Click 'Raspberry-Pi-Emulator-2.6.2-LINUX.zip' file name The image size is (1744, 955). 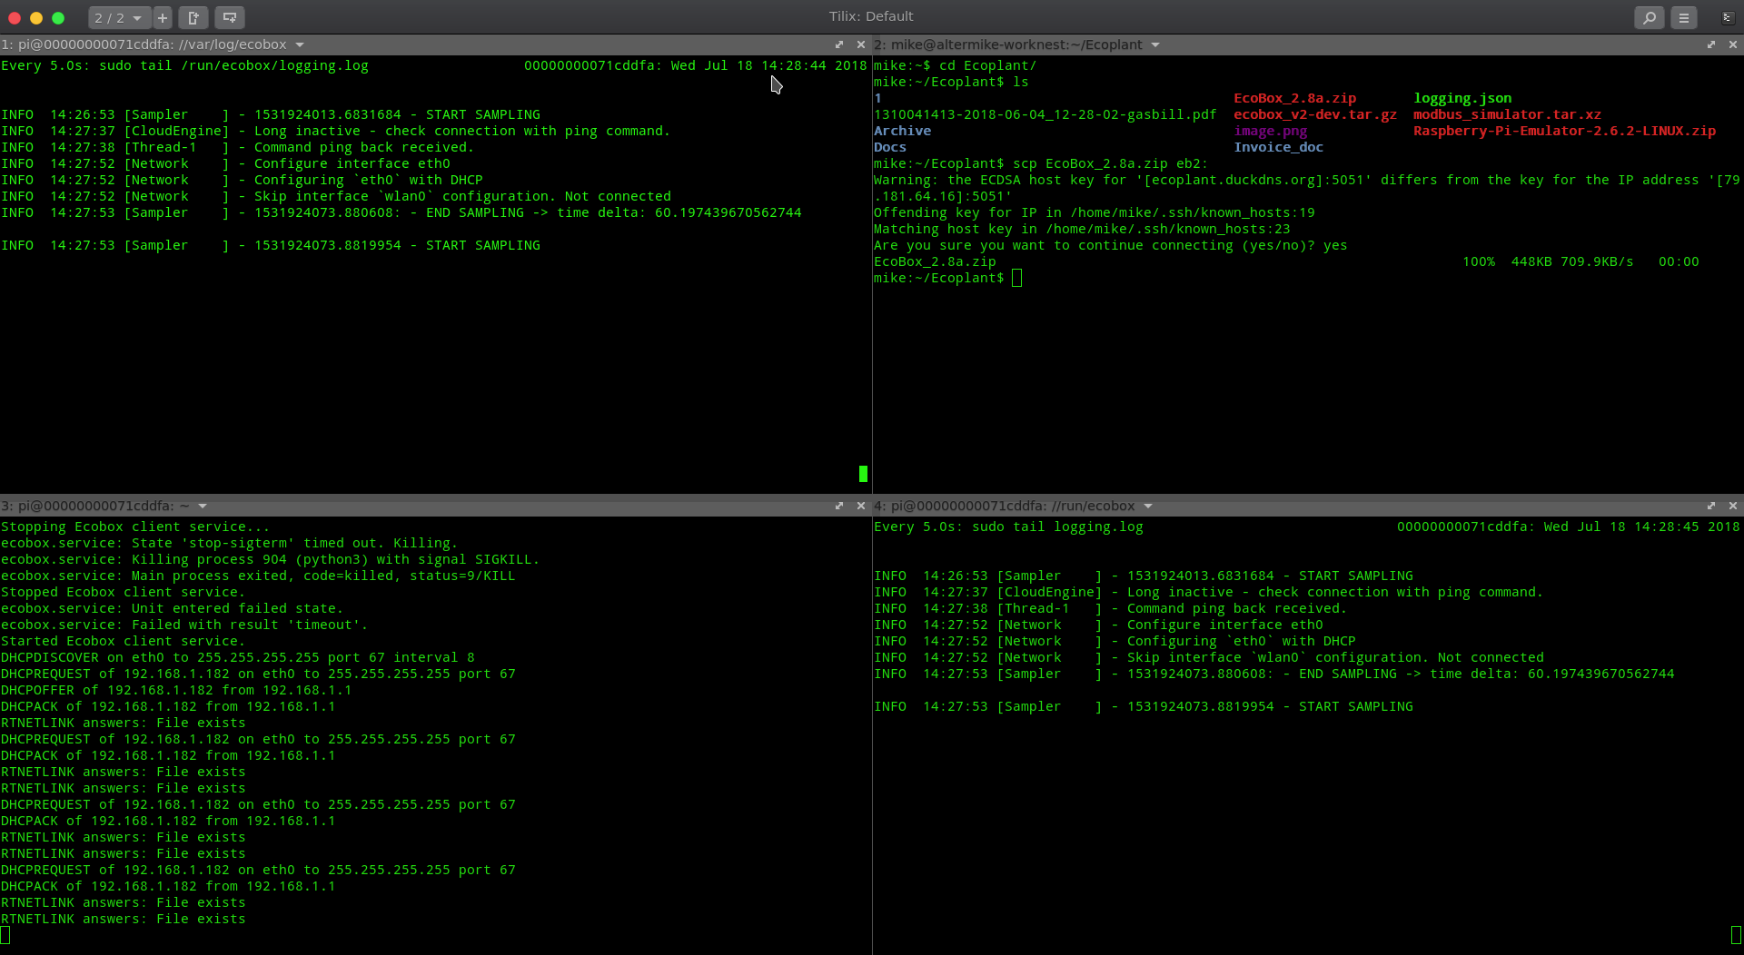pyautogui.click(x=1564, y=131)
